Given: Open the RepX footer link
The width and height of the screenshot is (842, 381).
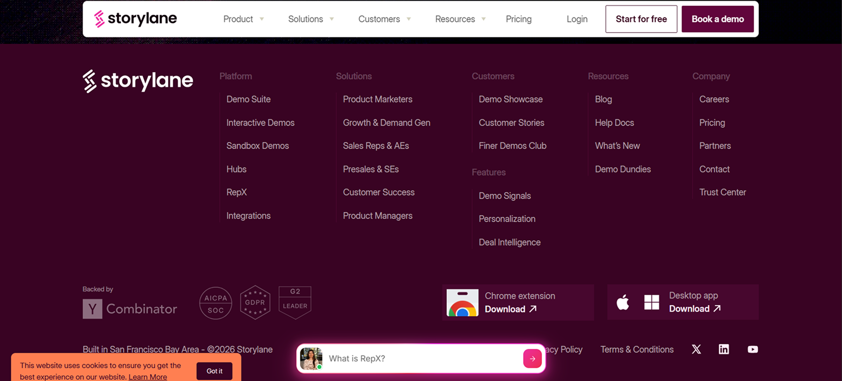Looking at the screenshot, I should pyautogui.click(x=237, y=193).
